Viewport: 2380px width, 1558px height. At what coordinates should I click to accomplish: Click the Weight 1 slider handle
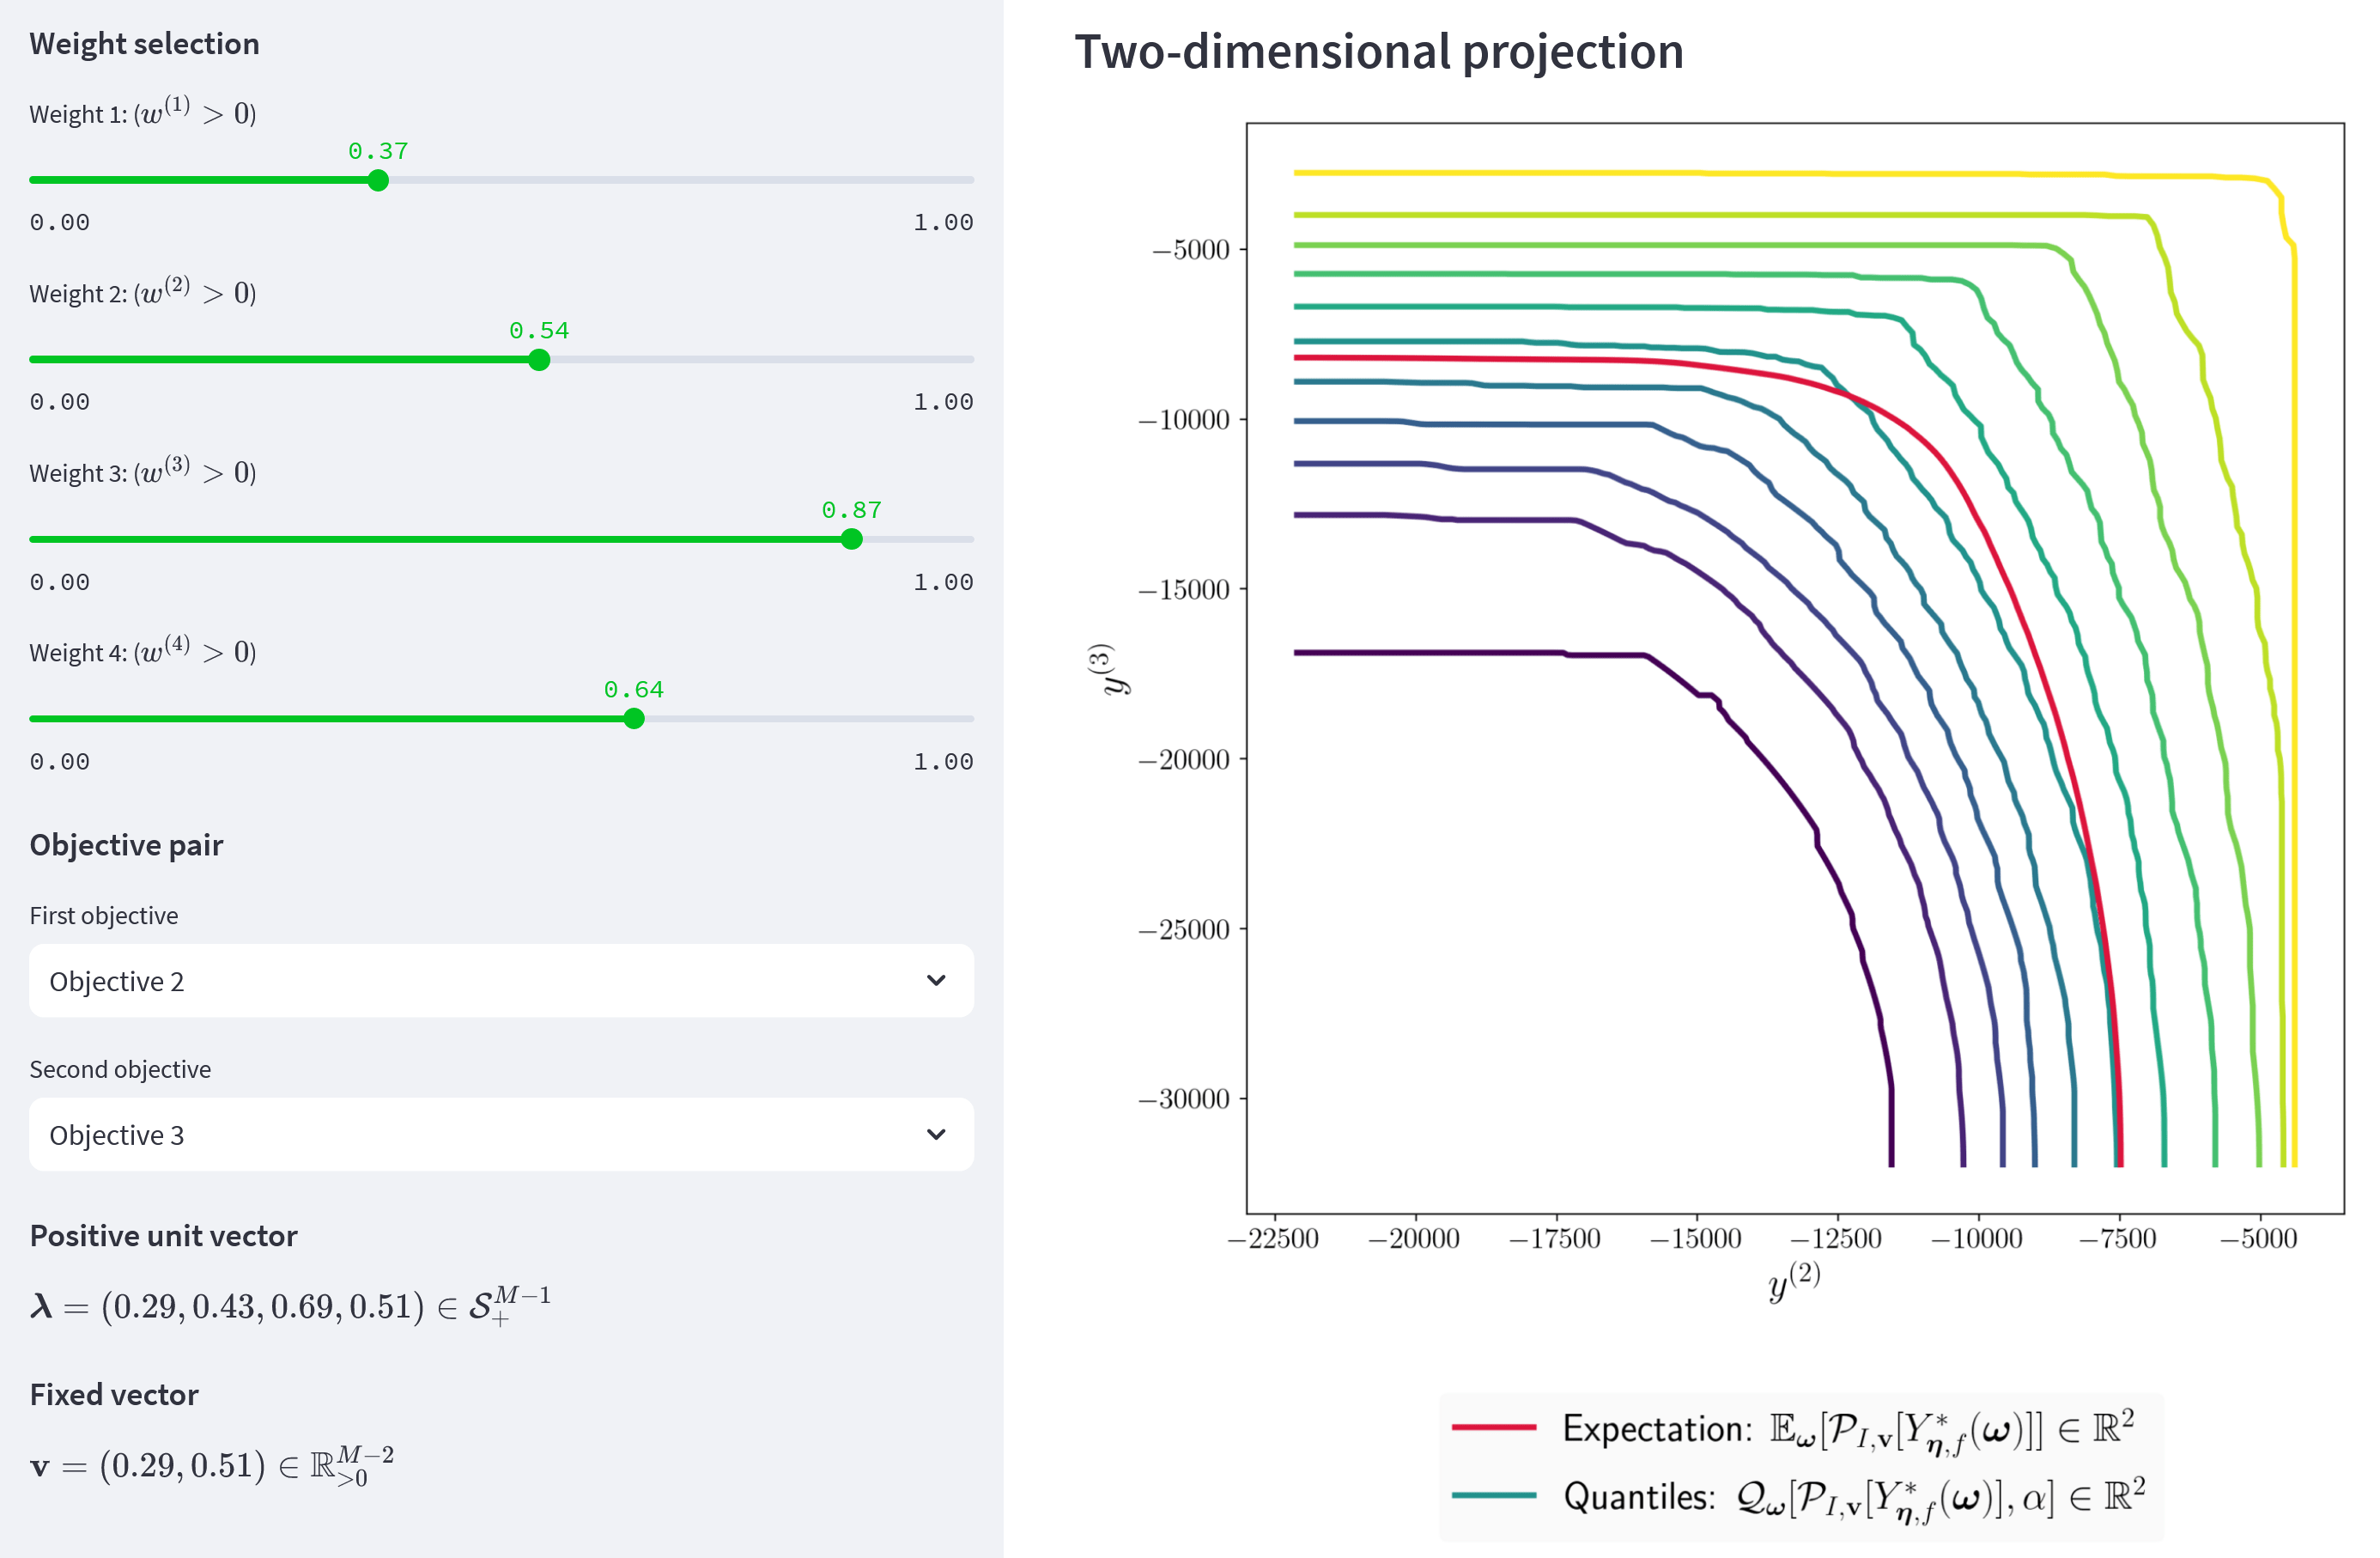377,180
